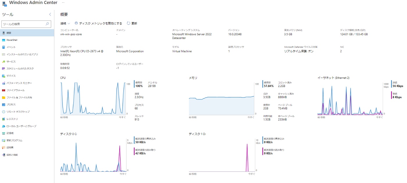The height and width of the screenshot is (183, 407).
Task: Click the プロセス tool icon
Action: (3, 104)
